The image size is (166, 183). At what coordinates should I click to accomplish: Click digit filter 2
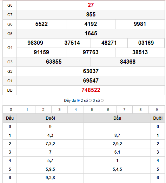coord(43,110)
